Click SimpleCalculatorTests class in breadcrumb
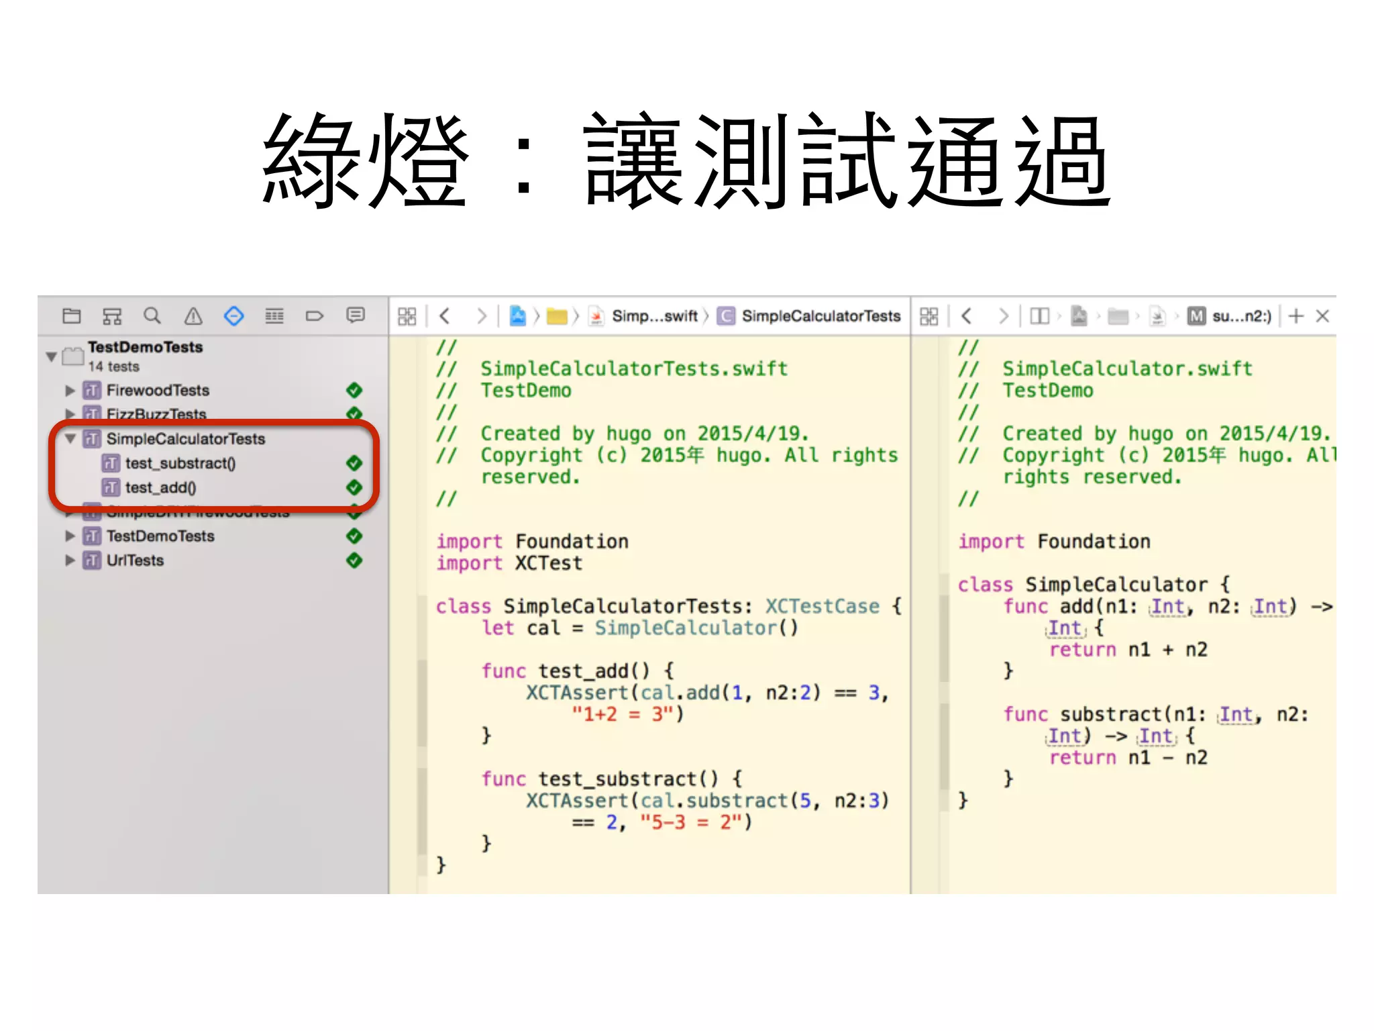1374x1031 pixels. coord(809,316)
